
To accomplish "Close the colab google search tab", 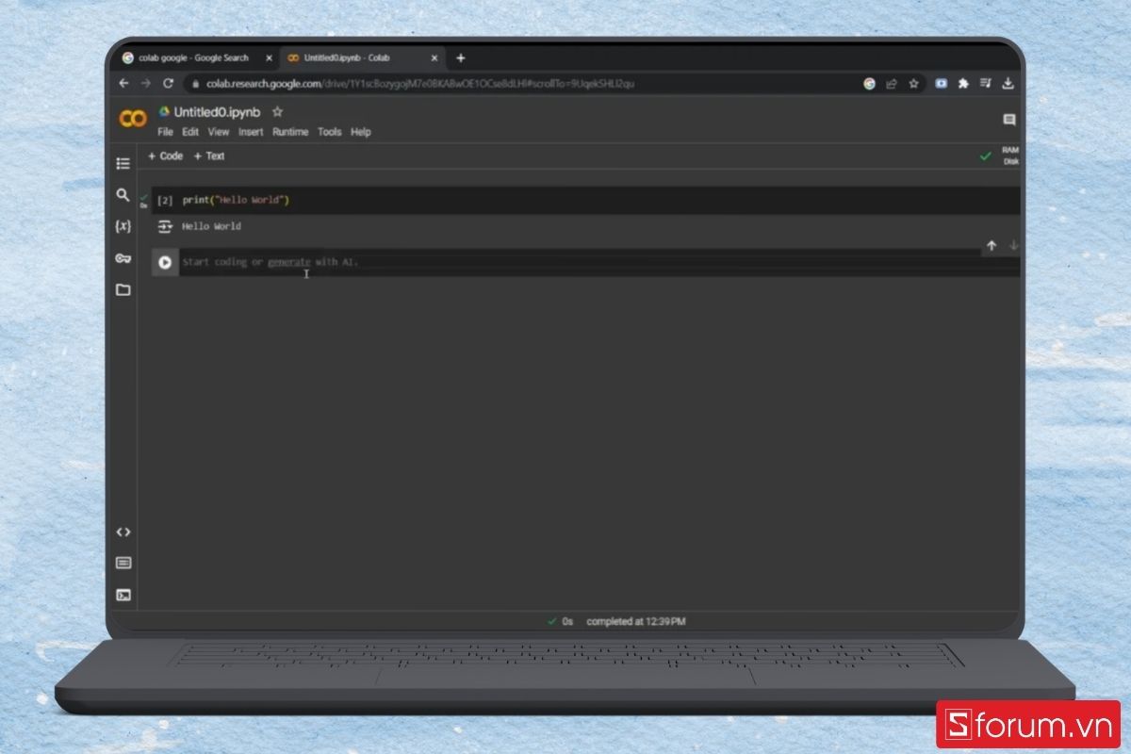I will (x=269, y=57).
